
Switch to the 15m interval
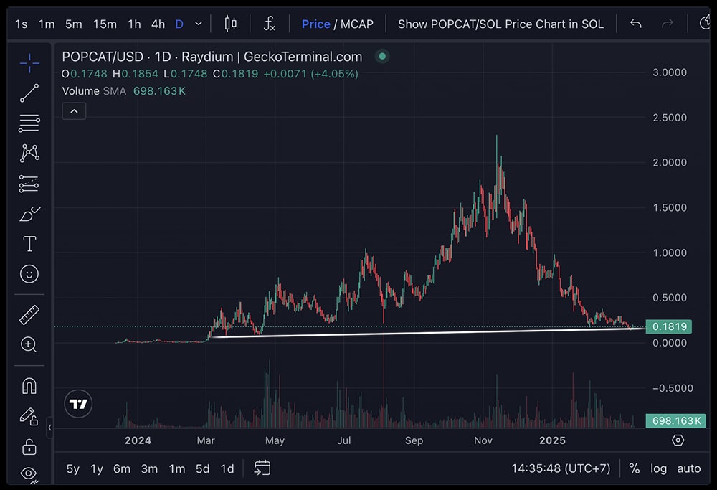pyautogui.click(x=105, y=24)
